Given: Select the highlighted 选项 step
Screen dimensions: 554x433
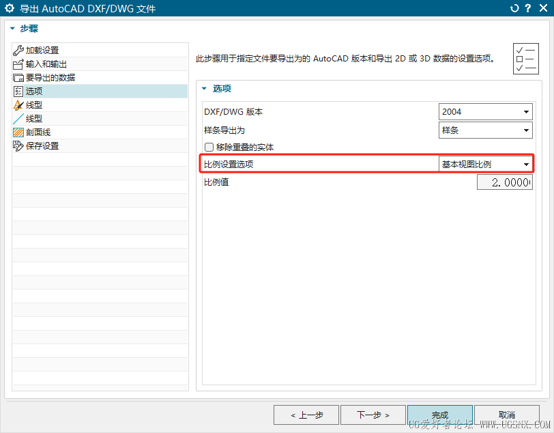Looking at the screenshot, I should (100, 92).
